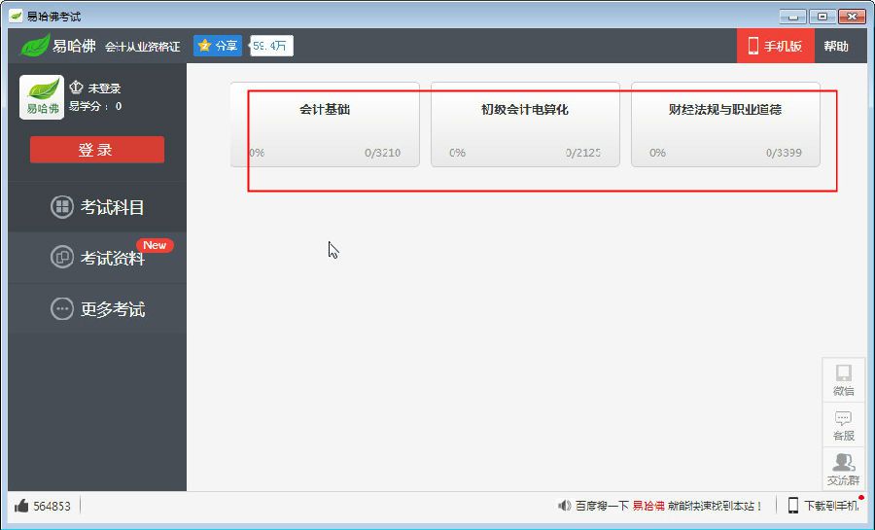Select 考试资料 in the sidebar

97,258
